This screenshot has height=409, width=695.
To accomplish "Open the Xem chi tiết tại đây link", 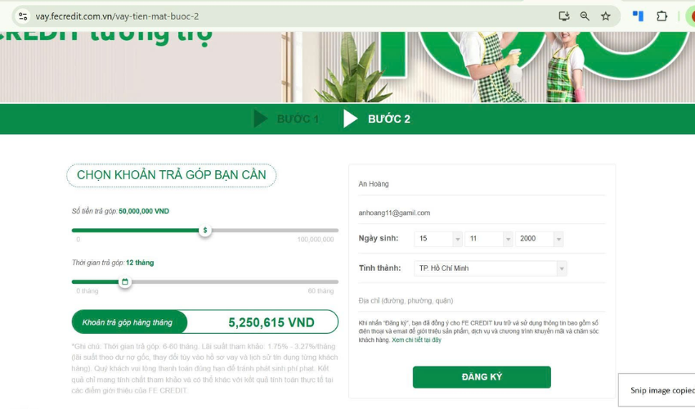I will [416, 340].
